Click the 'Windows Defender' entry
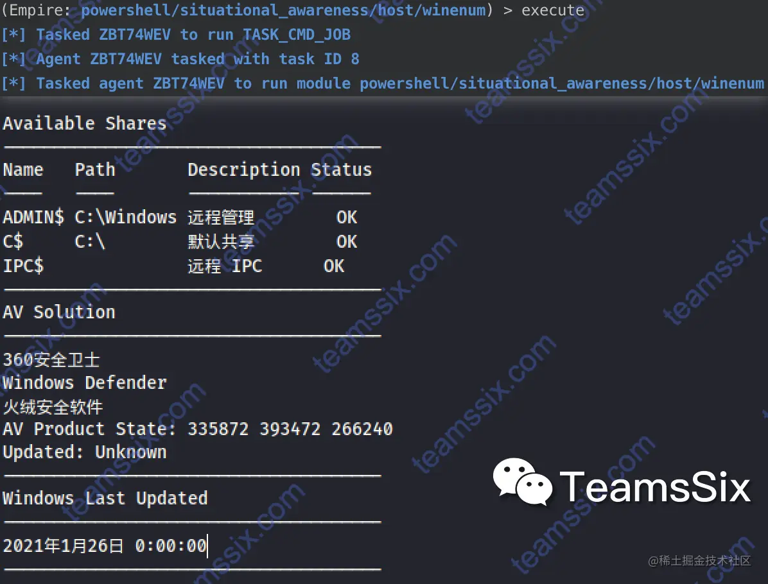Image resolution: width=768 pixels, height=584 pixels. click(85, 382)
